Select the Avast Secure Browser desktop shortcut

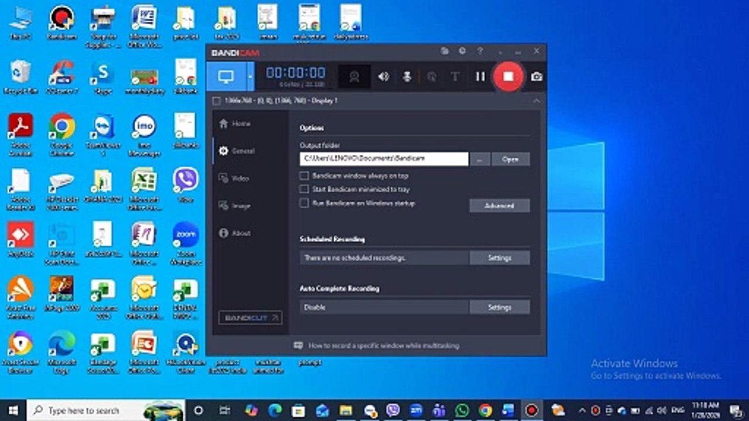(x=20, y=351)
